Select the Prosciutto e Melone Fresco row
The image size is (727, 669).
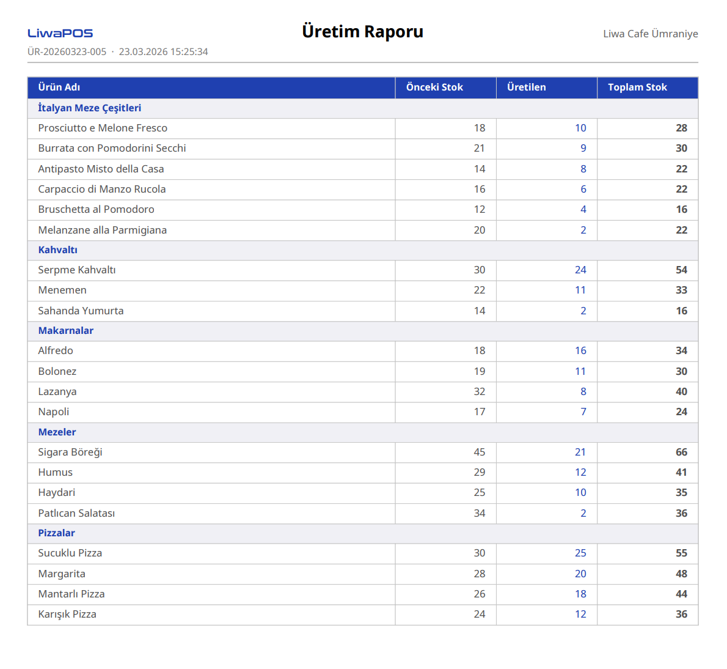pos(103,128)
